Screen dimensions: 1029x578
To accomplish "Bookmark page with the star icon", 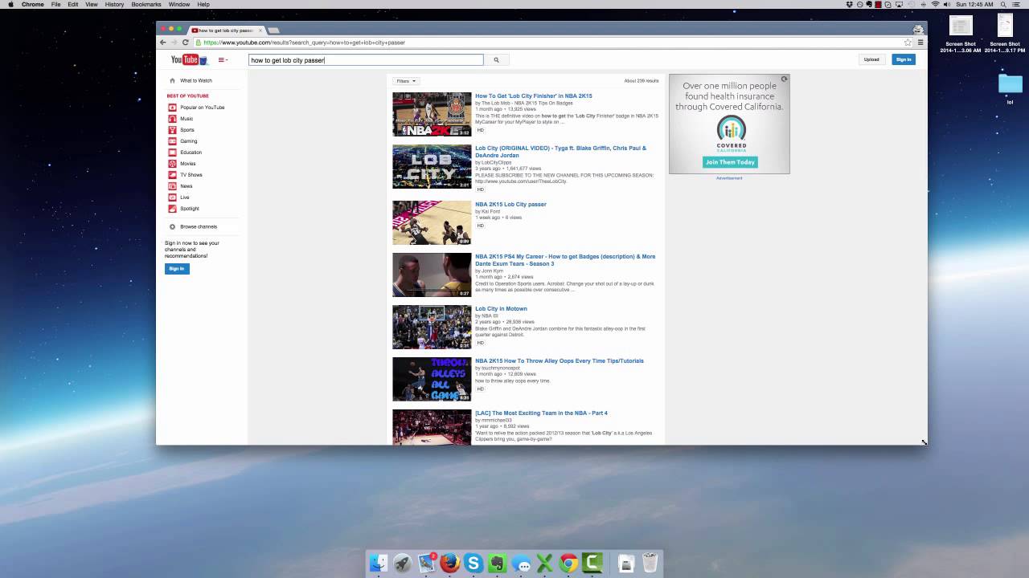I will (908, 43).
